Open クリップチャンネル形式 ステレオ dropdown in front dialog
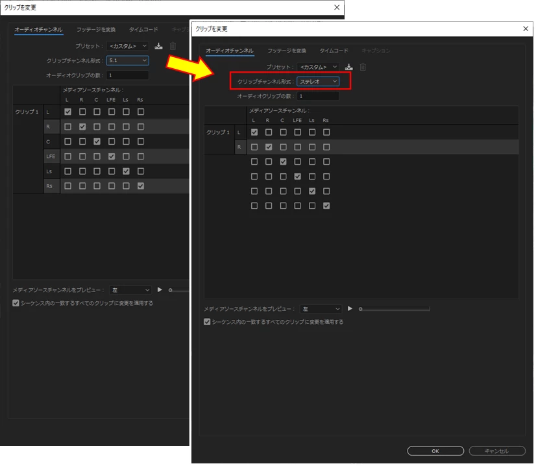The image size is (536, 466). coord(318,81)
